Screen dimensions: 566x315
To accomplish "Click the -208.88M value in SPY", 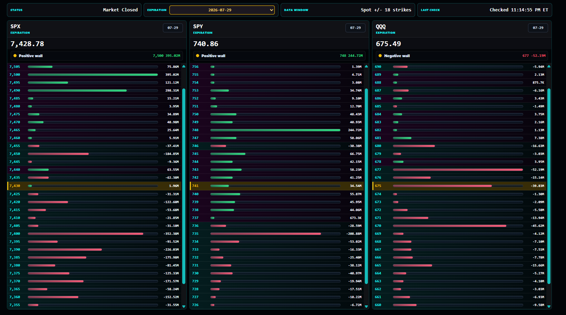I will click(354, 234).
